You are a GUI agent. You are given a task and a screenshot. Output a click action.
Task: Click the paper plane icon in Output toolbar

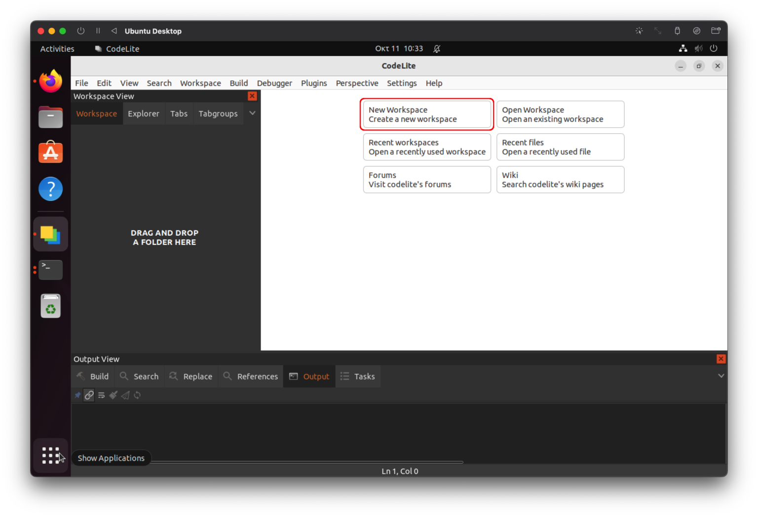coord(125,395)
